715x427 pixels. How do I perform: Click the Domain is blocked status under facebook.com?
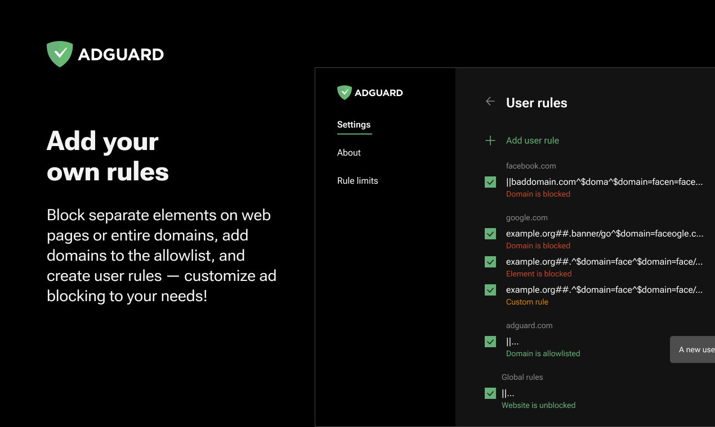point(538,194)
